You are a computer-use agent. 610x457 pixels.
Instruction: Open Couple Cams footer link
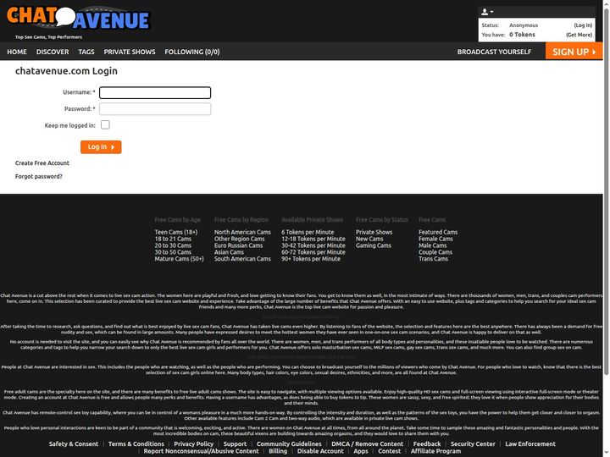(435, 252)
